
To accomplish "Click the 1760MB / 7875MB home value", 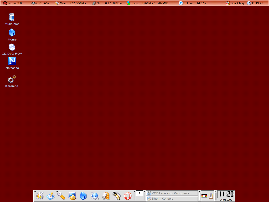I will (155, 3).
